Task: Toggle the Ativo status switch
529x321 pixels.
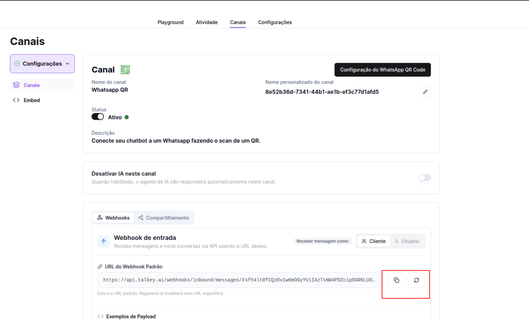Action: (x=98, y=117)
